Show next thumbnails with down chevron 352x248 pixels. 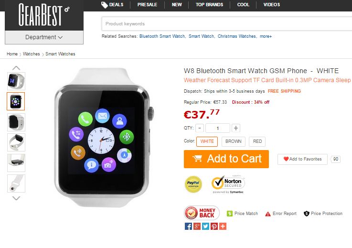(16, 198)
